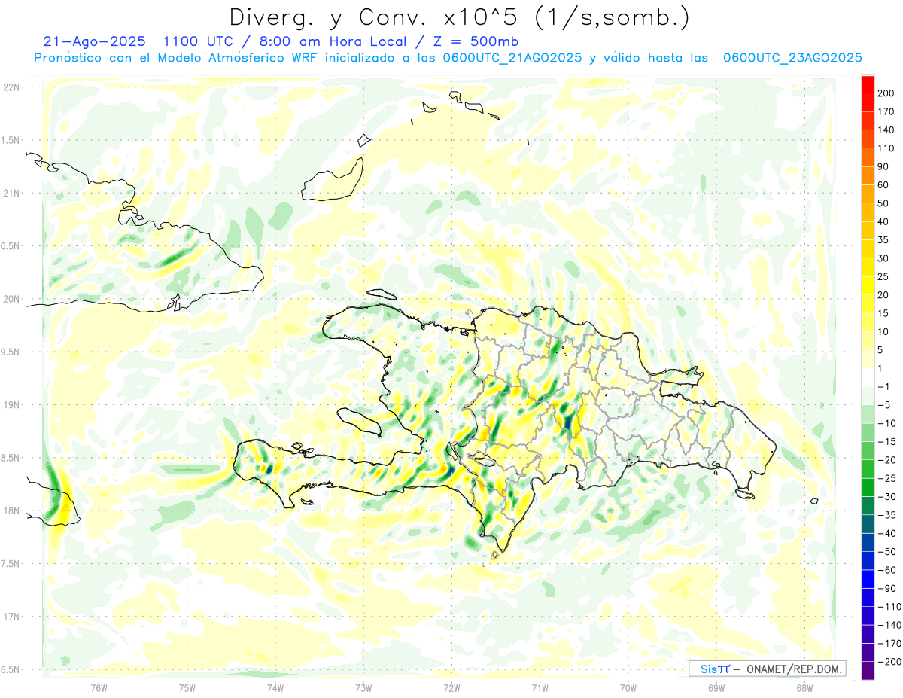Click the latitude label '20N'

11,299
